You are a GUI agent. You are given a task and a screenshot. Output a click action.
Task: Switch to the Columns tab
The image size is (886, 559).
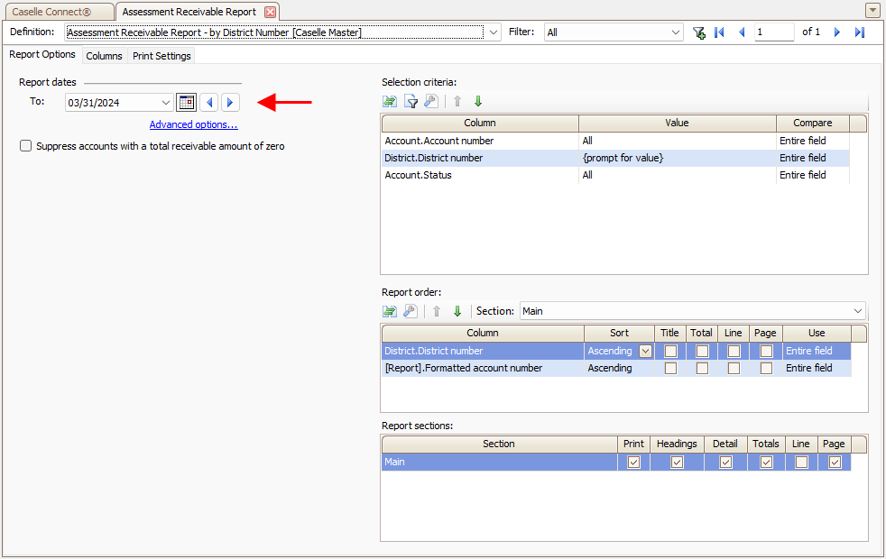[104, 56]
